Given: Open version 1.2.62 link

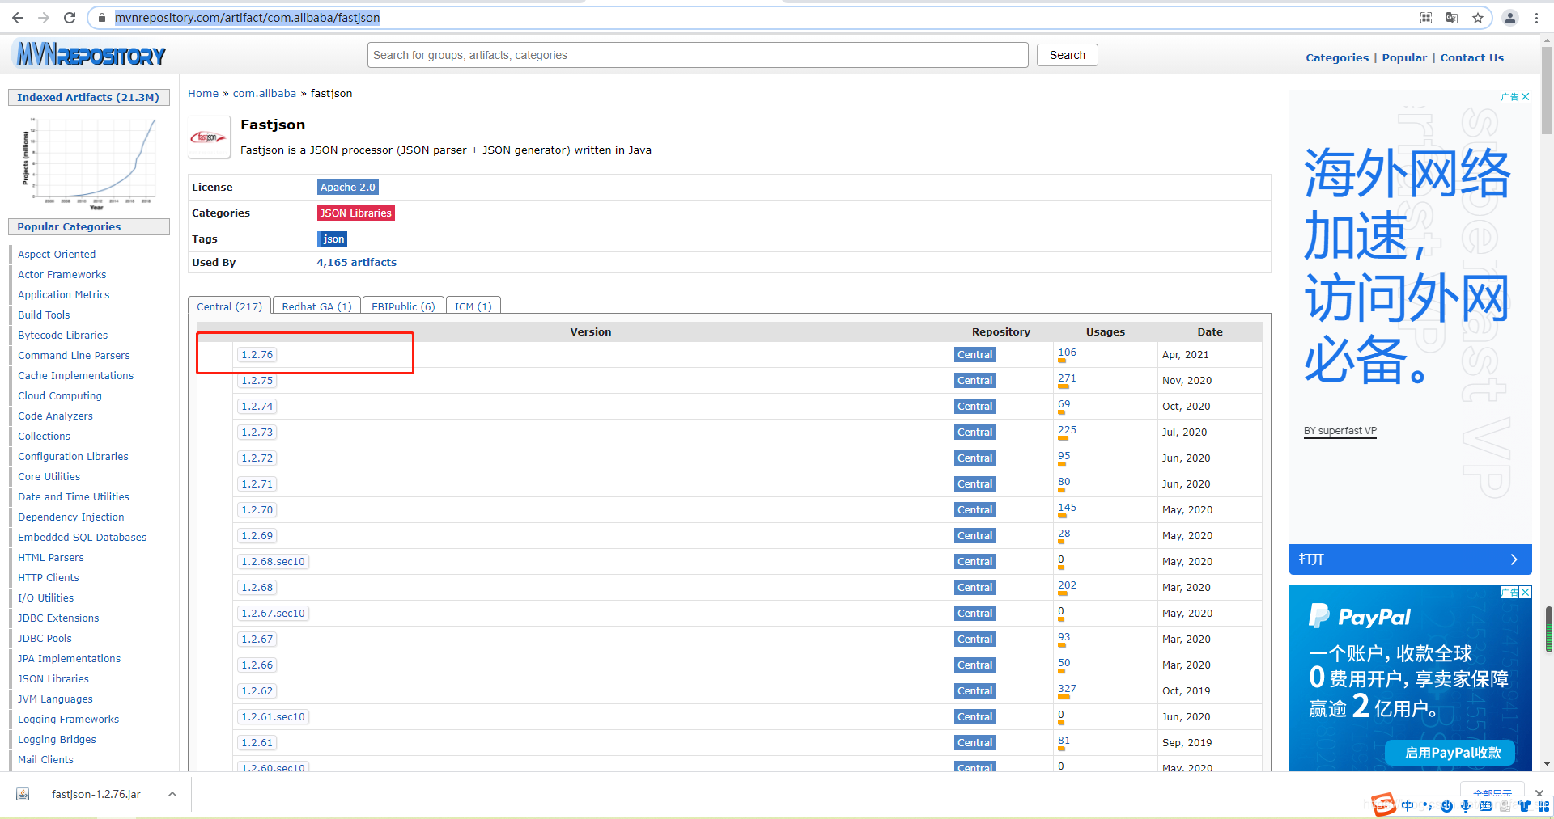Looking at the screenshot, I should point(257,690).
